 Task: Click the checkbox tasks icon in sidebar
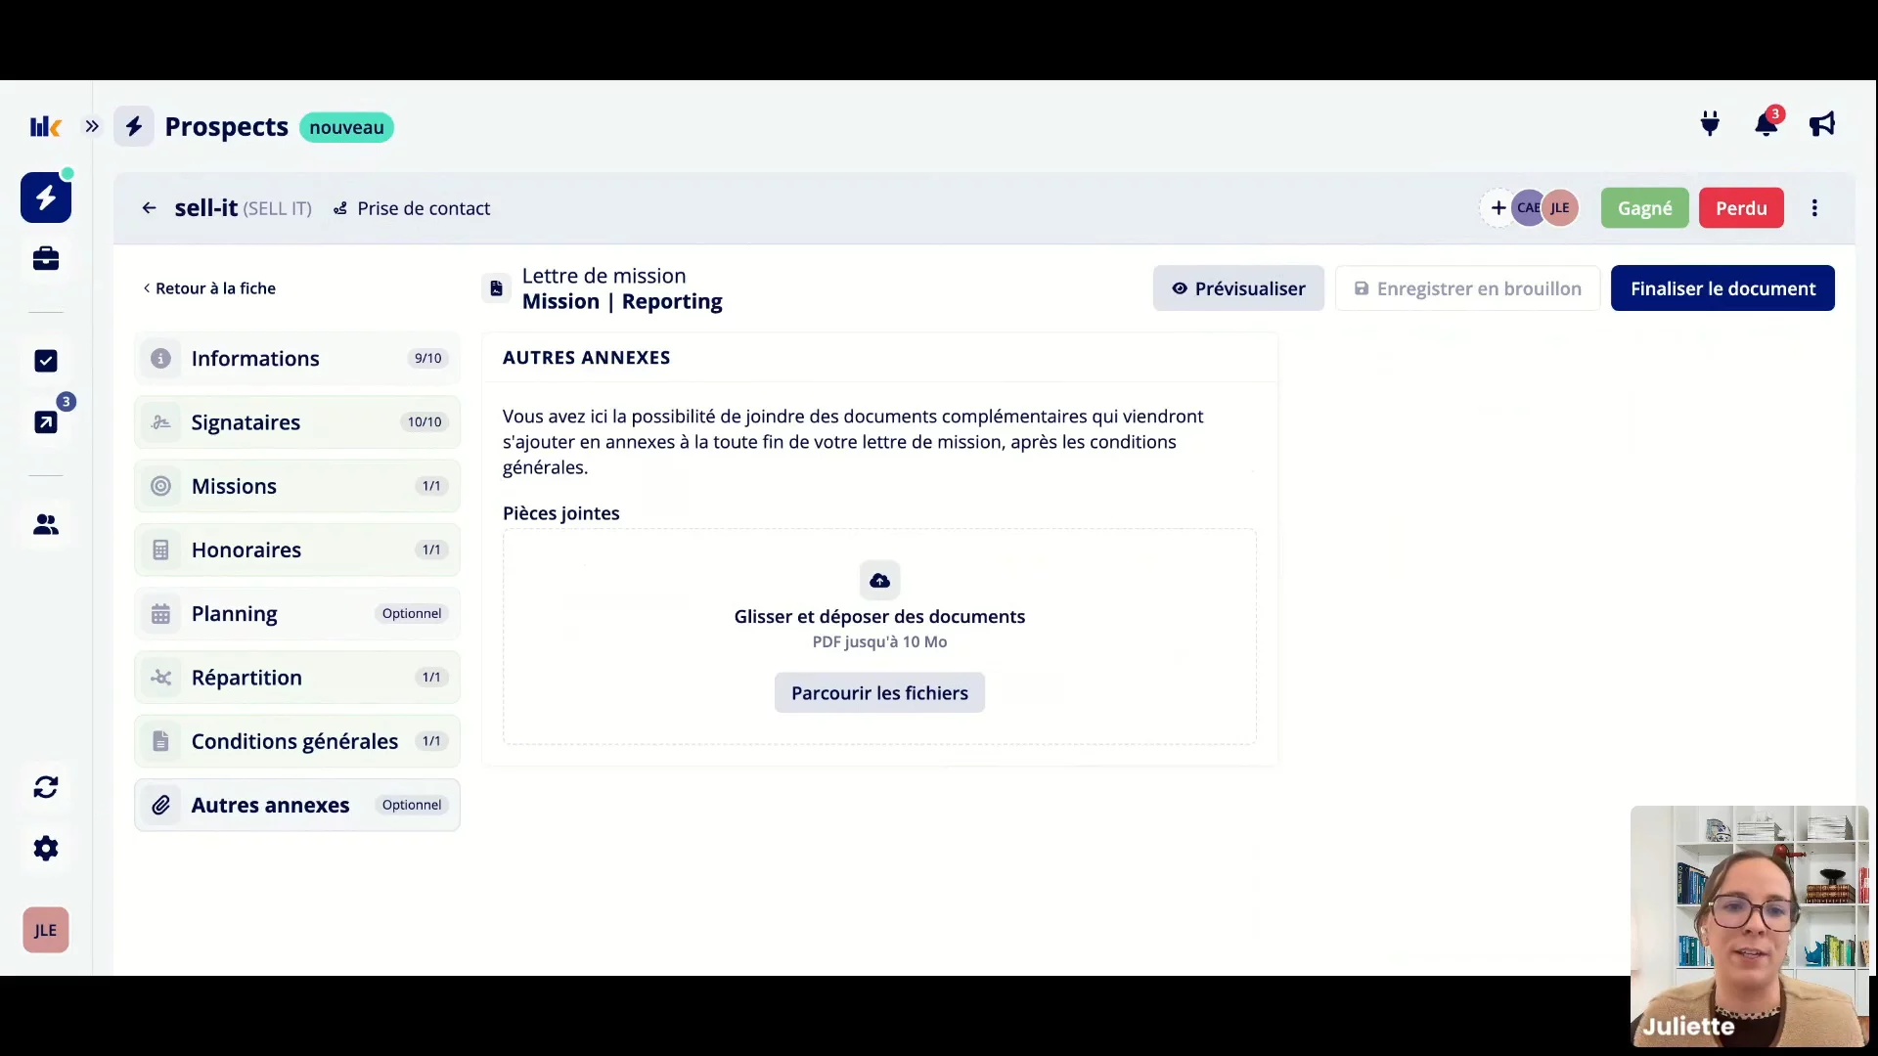(x=46, y=361)
